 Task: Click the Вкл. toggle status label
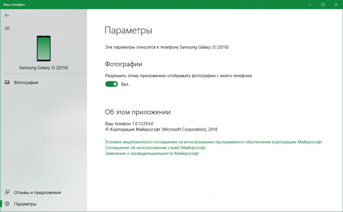[125, 84]
